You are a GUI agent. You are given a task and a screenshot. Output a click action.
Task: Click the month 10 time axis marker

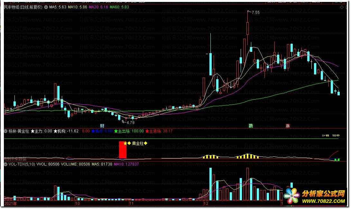coord(78,204)
